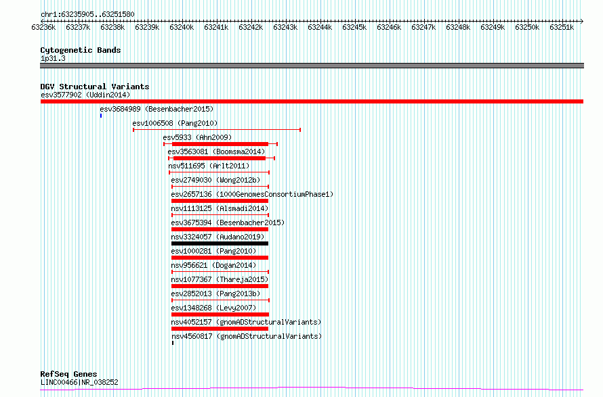The image size is (603, 397).
Task: Click ruler position 63245k
Action: [354, 27]
